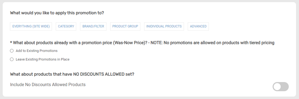The width and height of the screenshot is (299, 99).
Task: Enable Include No Discounts Allowed Products switch
Action: click(280, 87)
